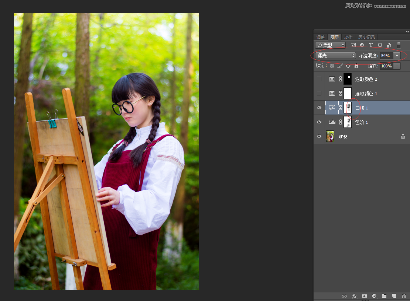Show the 选取颜色 2 layer
Screen dimensions: 410x301
[319, 79]
